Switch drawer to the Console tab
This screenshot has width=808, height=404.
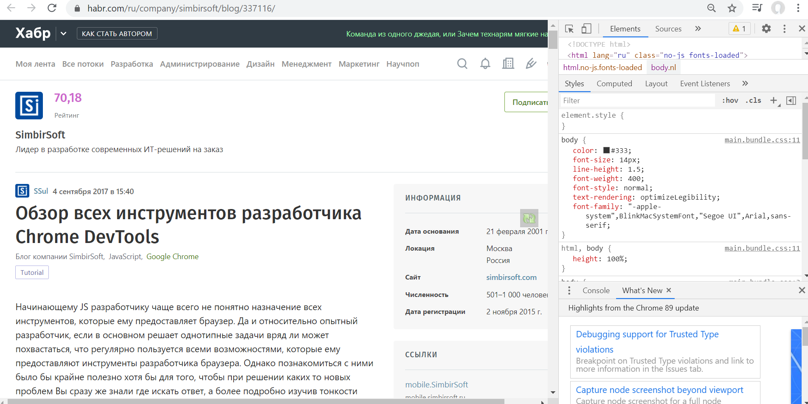tap(596, 291)
